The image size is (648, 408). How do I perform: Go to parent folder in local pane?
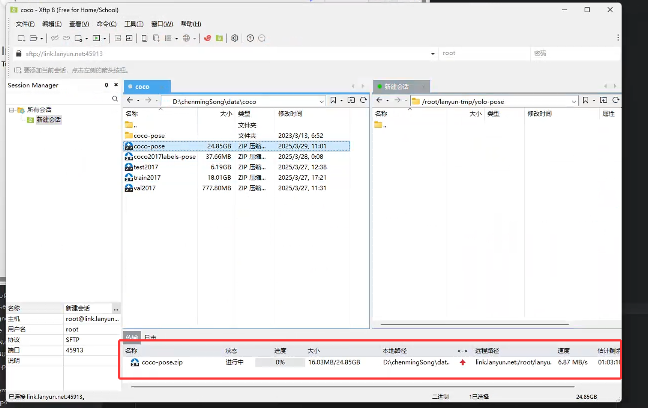coord(351,100)
